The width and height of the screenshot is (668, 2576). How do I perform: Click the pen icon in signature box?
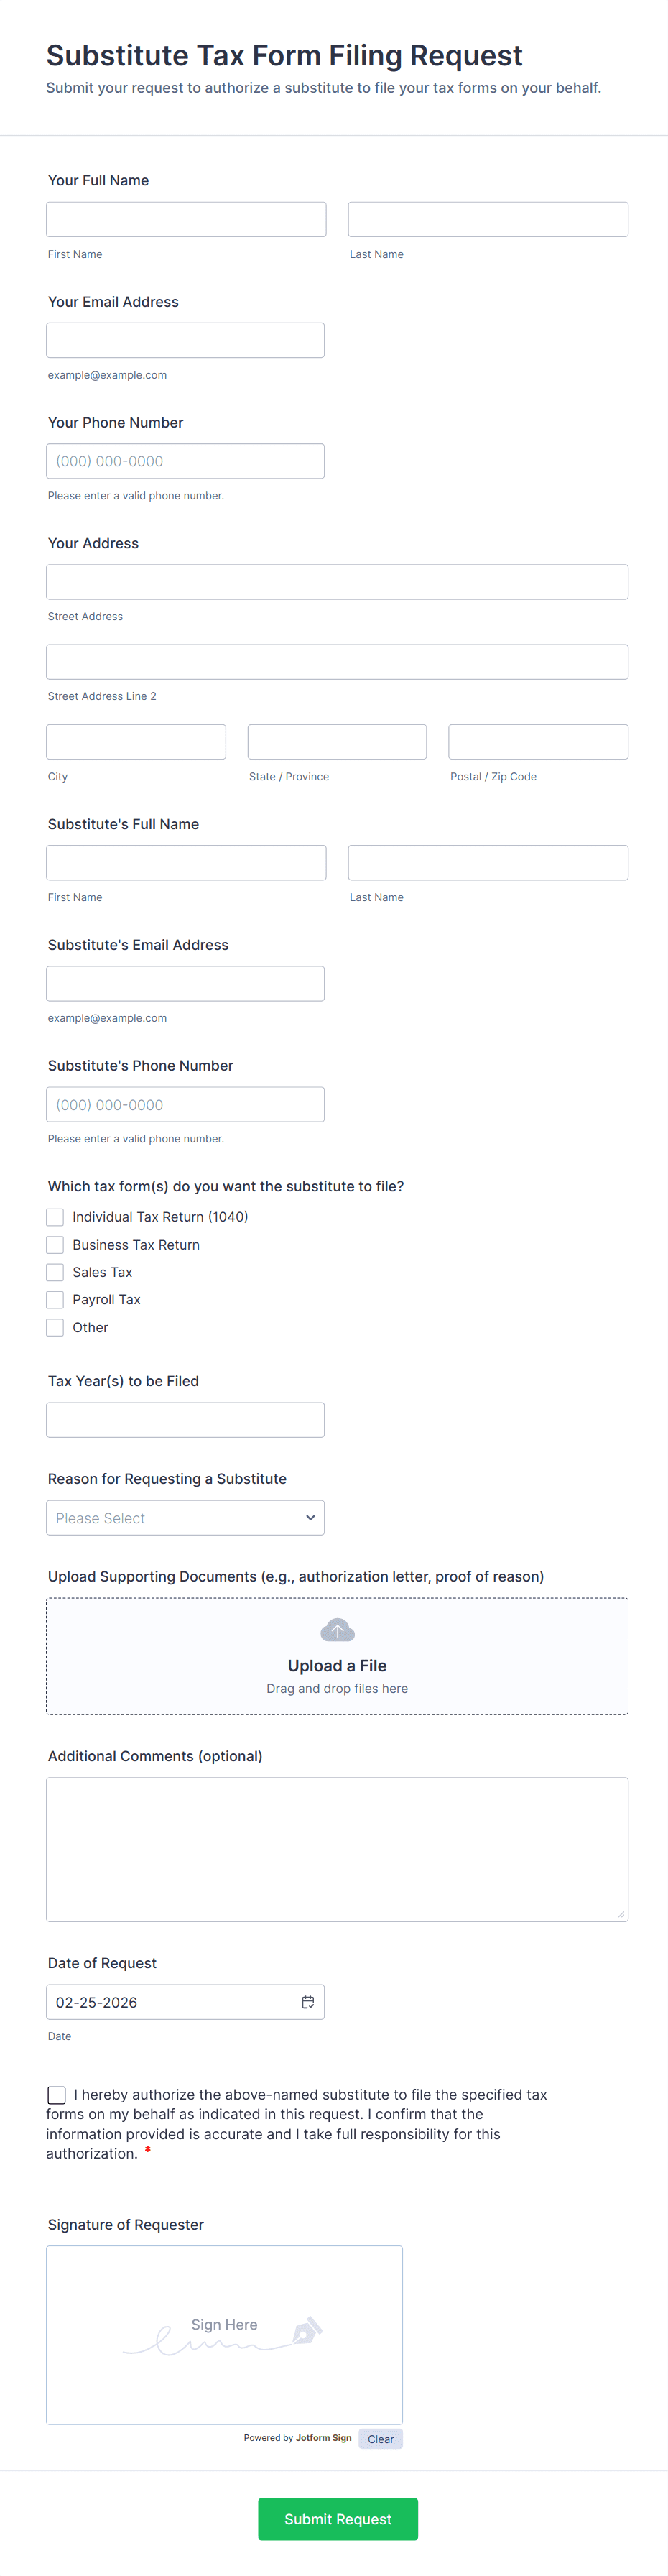[x=307, y=2331]
